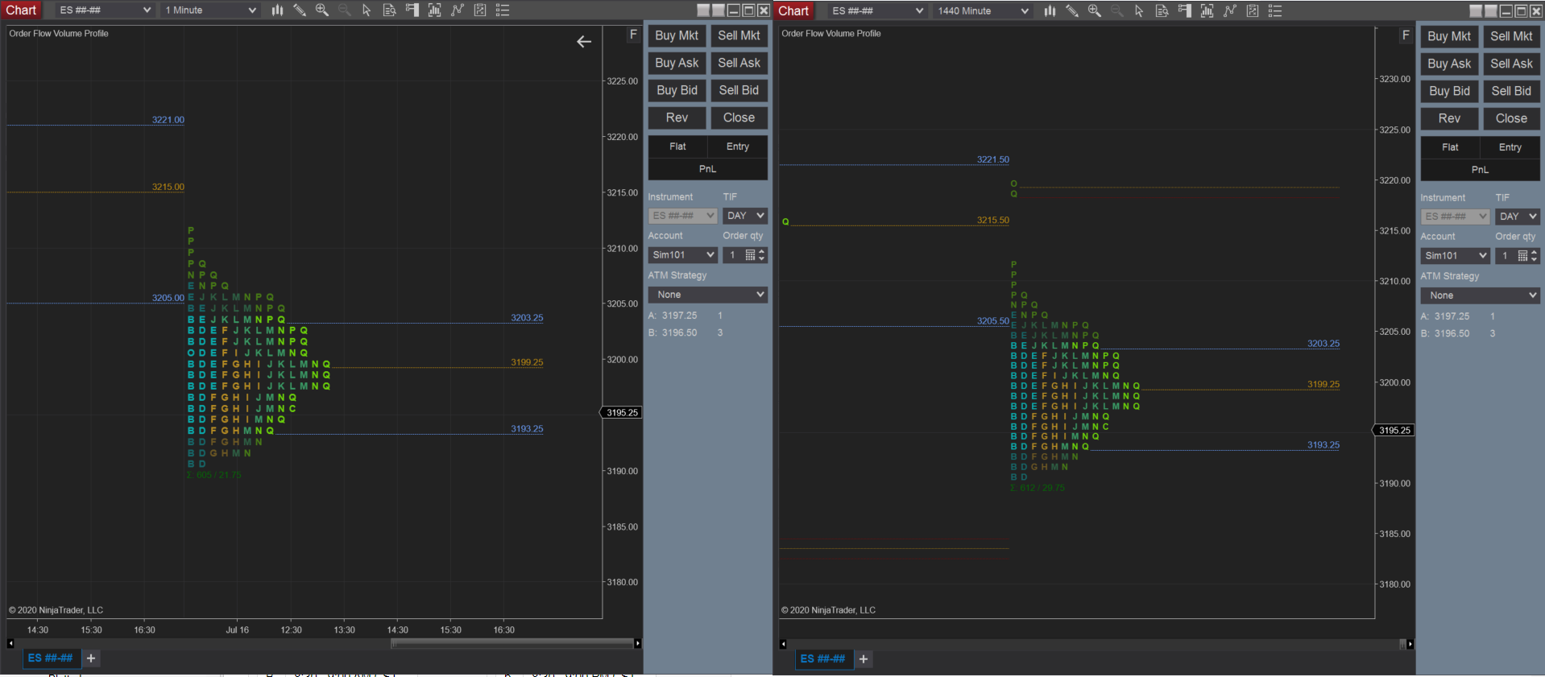Click zoom out magnifier in 1 Minute chart
The width and height of the screenshot is (1545, 677).
(x=344, y=10)
